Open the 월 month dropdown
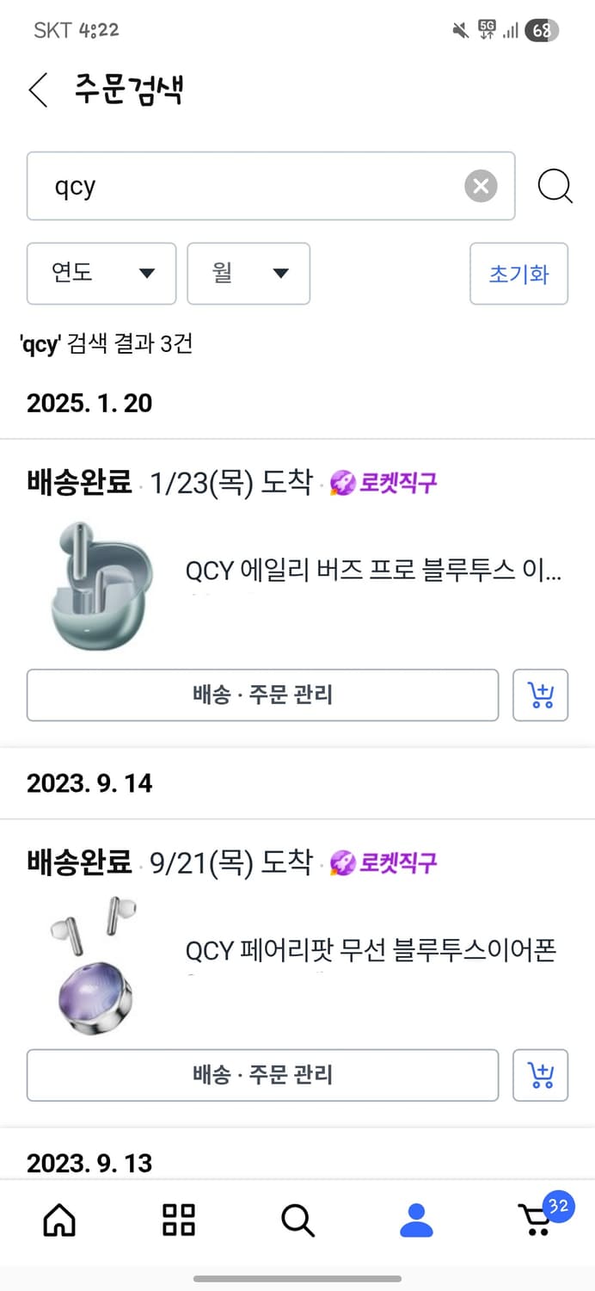 coord(248,274)
